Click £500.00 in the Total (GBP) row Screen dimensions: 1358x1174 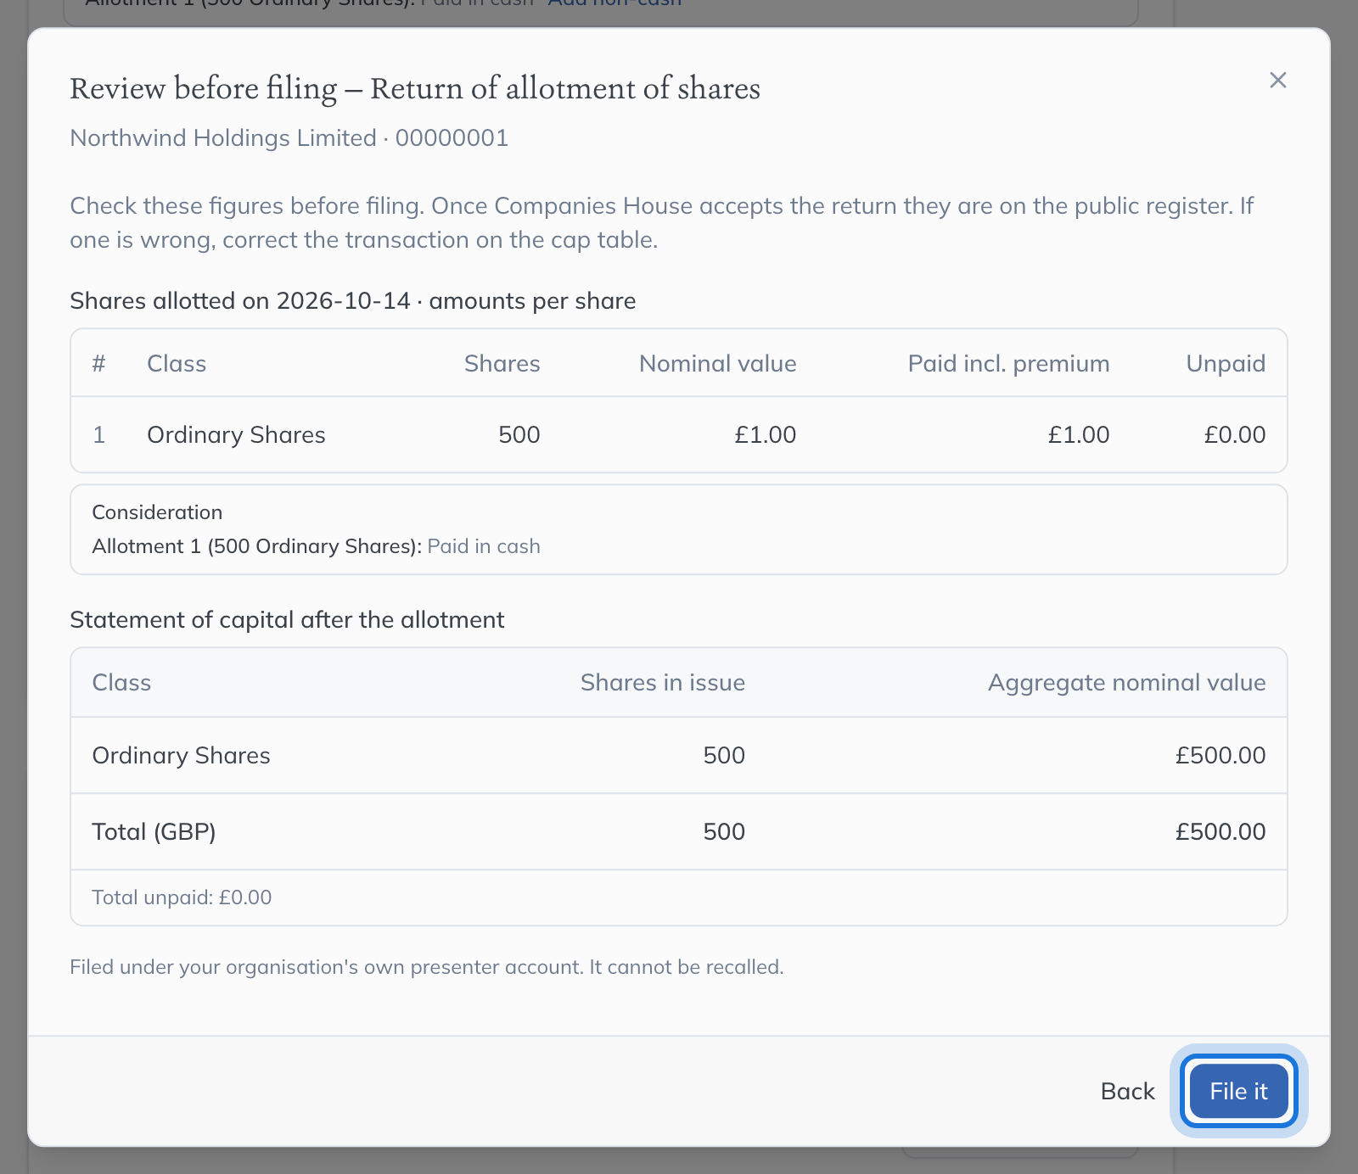click(1220, 831)
